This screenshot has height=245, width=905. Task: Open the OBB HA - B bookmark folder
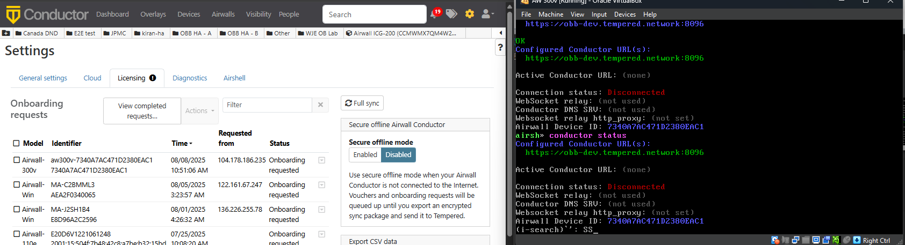tap(239, 33)
